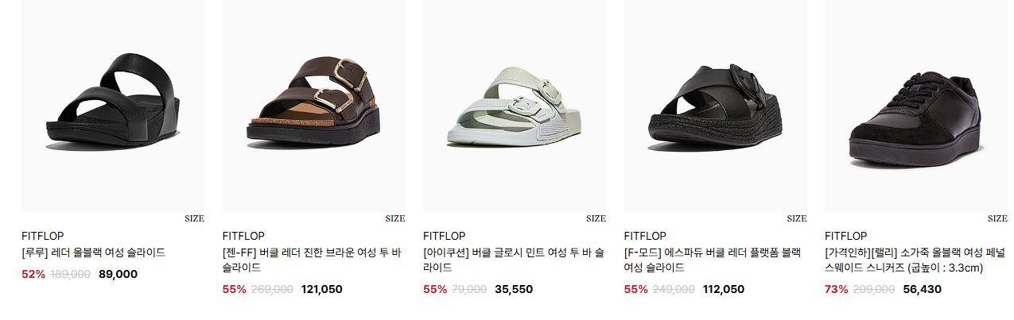
Task: Open the [아이쿠션] 버클 글로시 민트 title link
Action: 513,260
